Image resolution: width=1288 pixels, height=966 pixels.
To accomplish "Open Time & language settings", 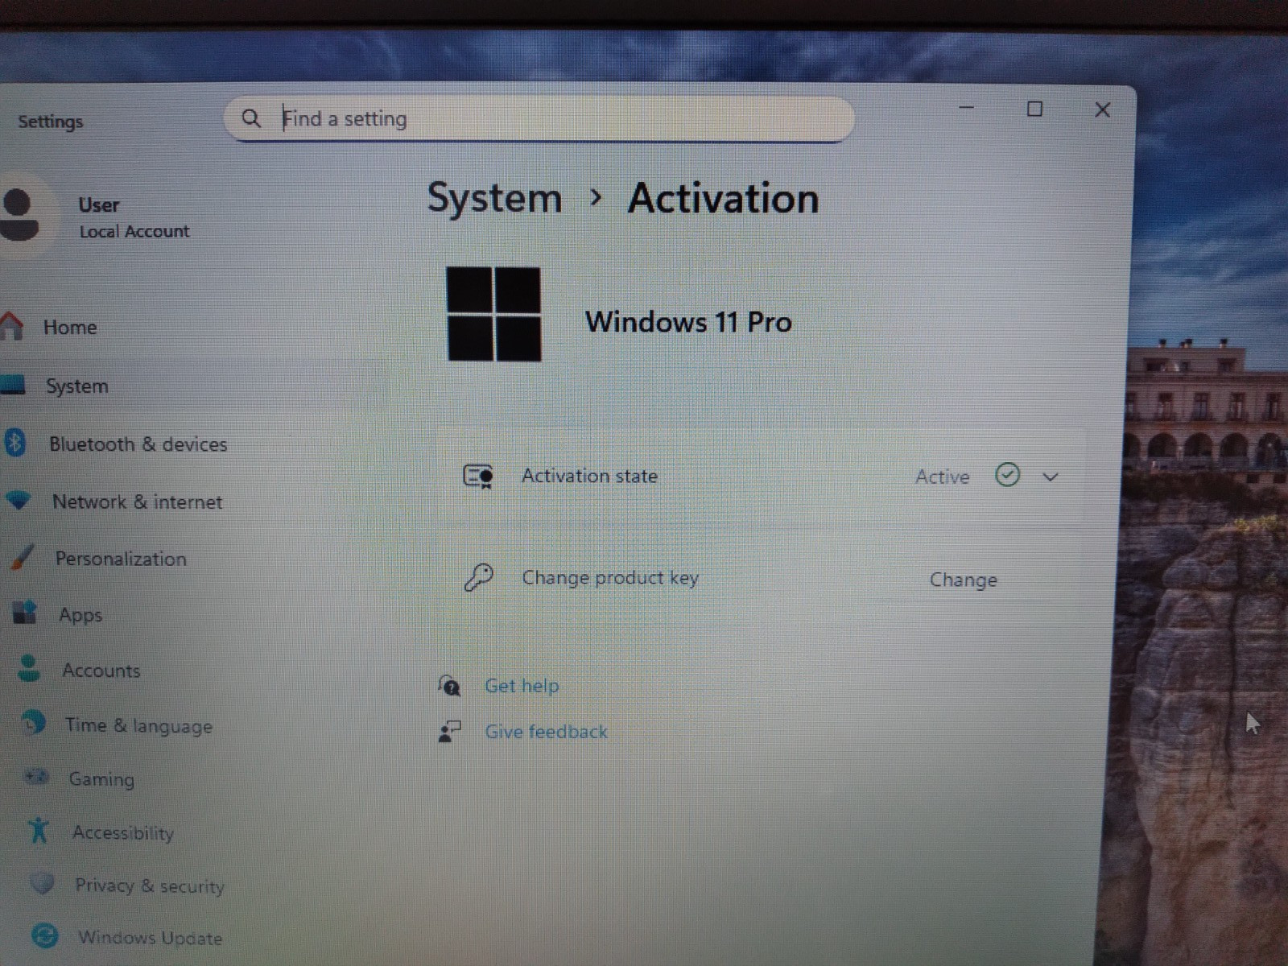I will [x=138, y=725].
